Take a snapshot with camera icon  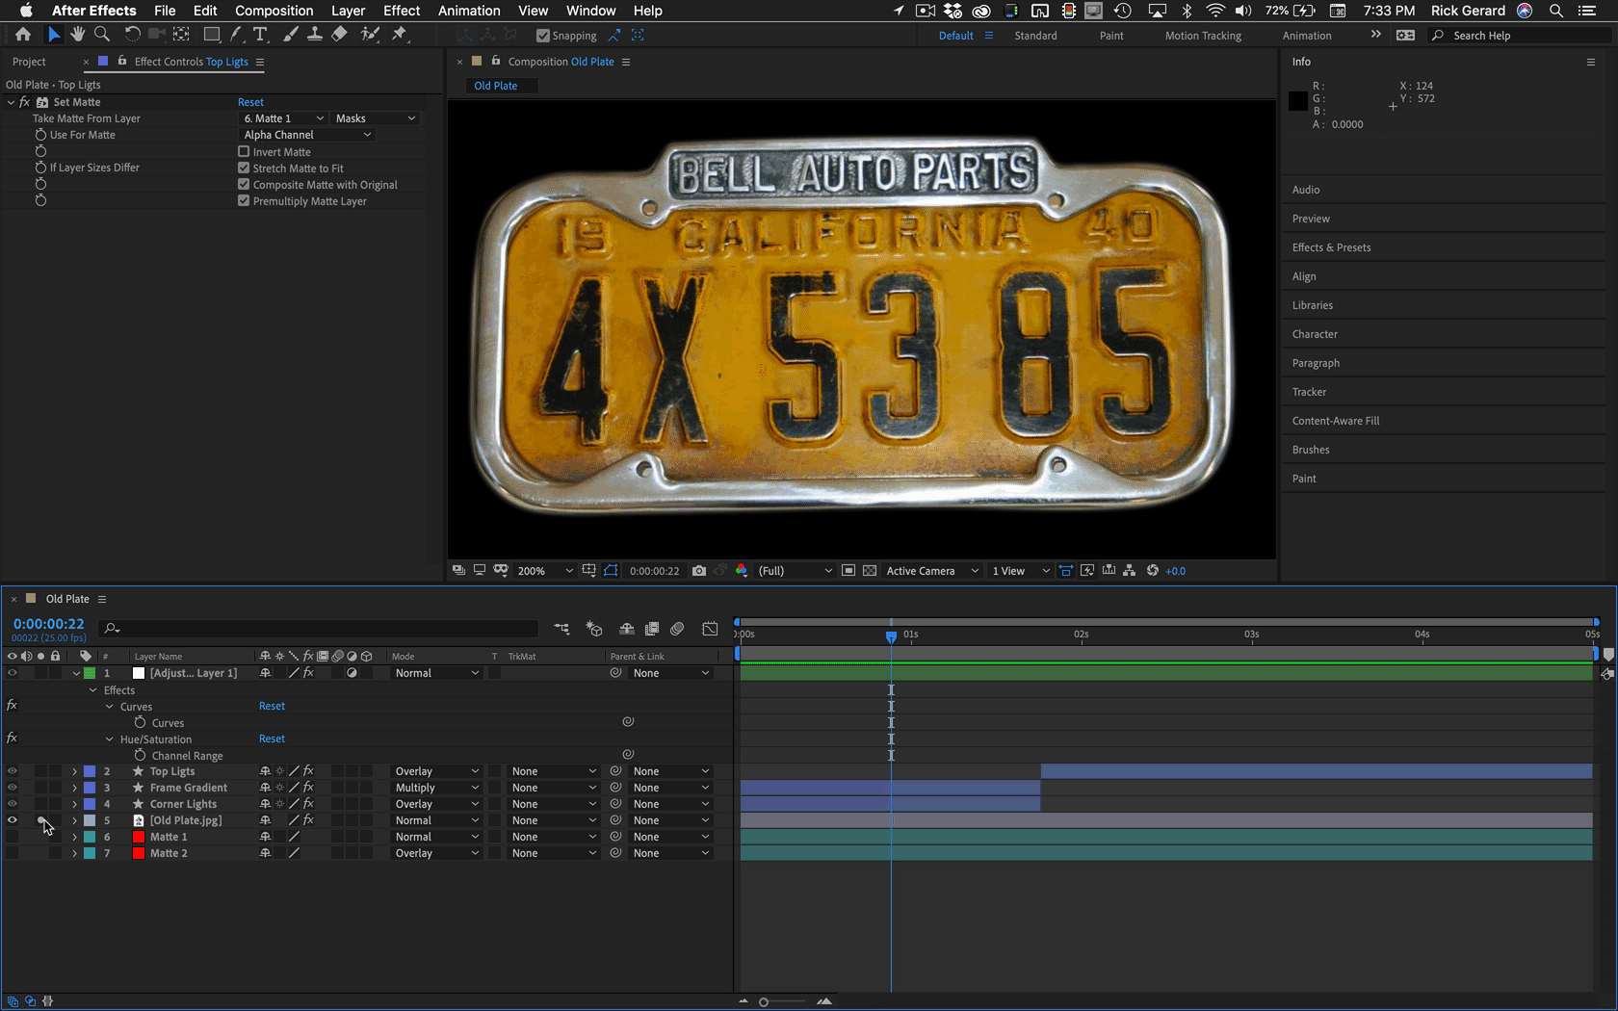pos(699,571)
